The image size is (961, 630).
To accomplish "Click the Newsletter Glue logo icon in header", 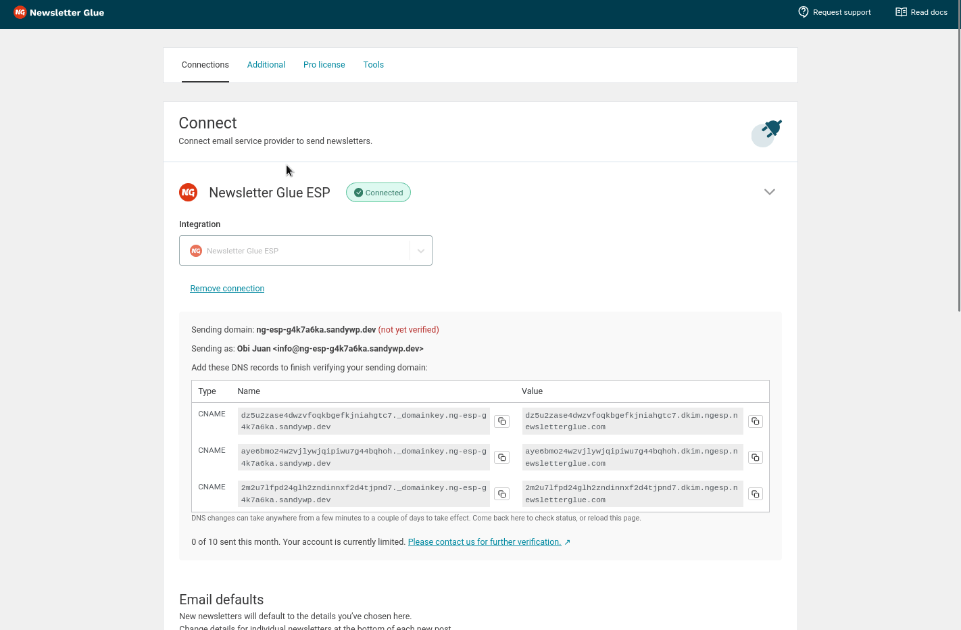I will tap(20, 12).
